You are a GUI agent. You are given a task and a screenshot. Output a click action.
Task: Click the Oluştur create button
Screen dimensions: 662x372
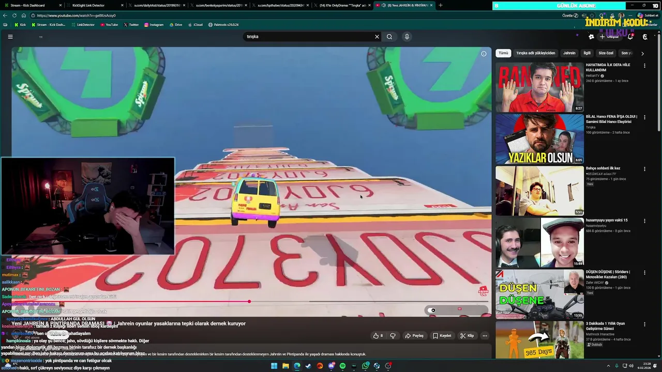point(610,37)
